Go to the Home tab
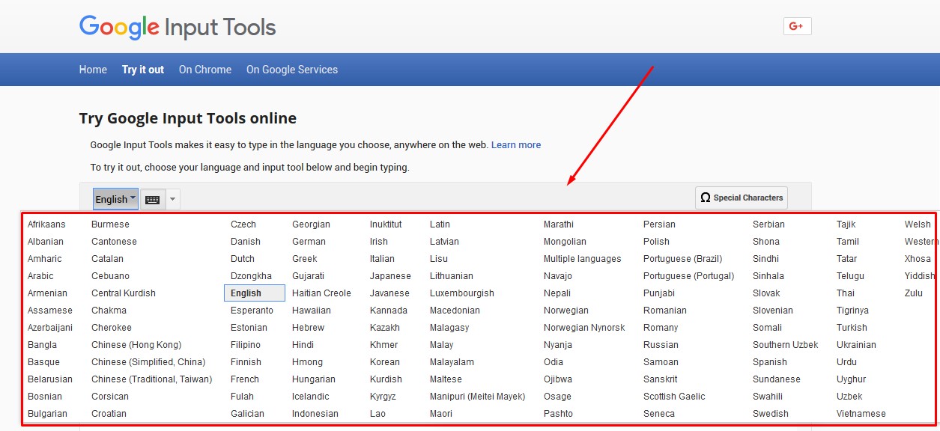Viewport: 940px width, 431px height. 93,70
